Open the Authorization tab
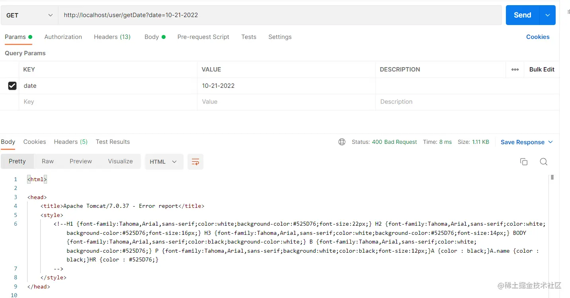The width and height of the screenshot is (570, 298). pos(63,37)
